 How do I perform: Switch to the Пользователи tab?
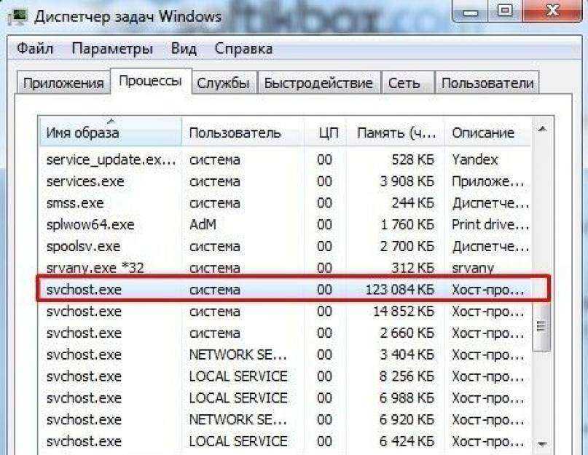point(487,83)
